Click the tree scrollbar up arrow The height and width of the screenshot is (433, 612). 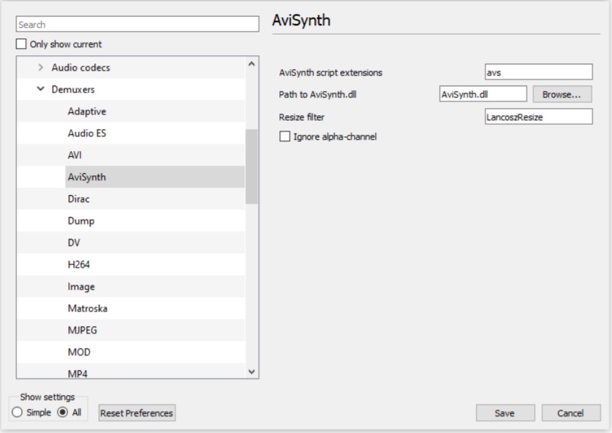(251, 64)
